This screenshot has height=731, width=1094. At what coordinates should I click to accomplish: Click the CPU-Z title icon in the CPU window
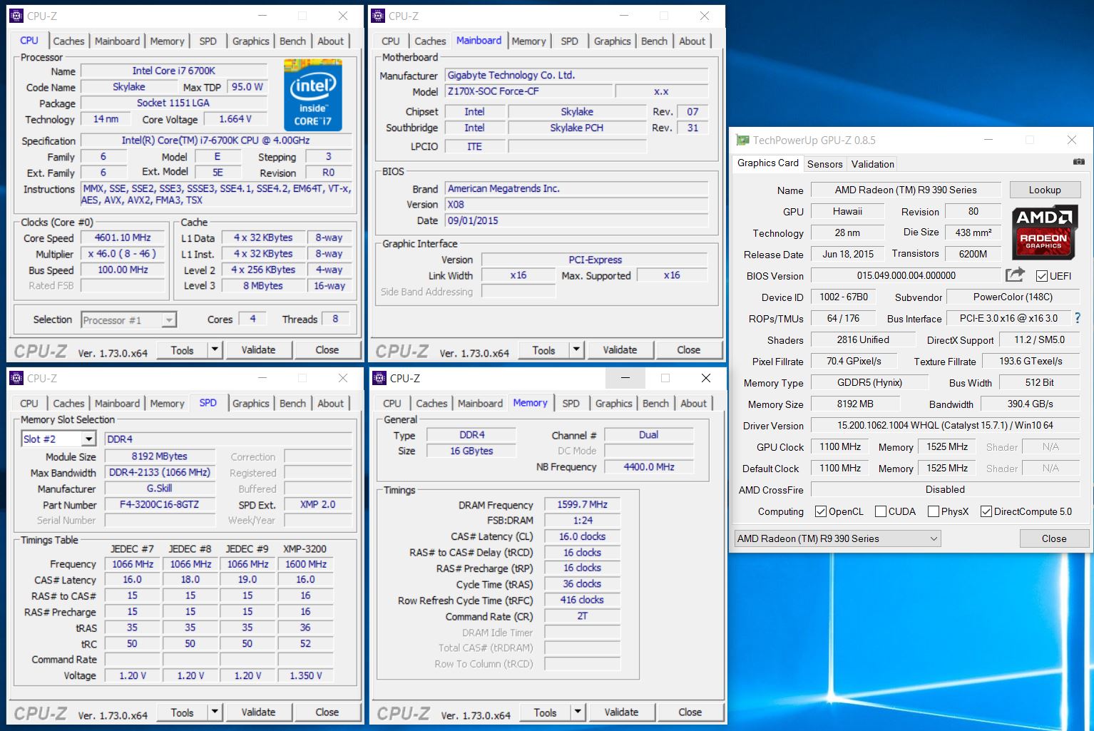[x=16, y=16]
